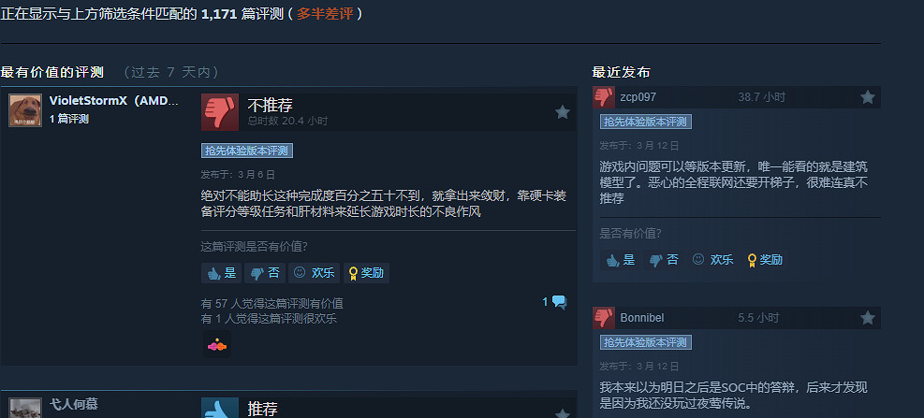Open the Bonnibel username link

tap(641, 318)
